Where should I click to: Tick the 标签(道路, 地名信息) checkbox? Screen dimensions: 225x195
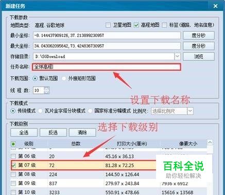coord(164,25)
